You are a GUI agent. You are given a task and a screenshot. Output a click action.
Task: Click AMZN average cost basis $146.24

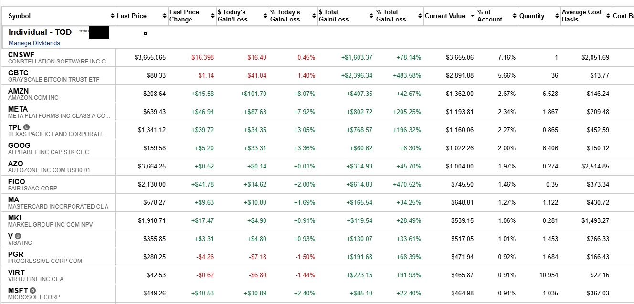click(598, 94)
